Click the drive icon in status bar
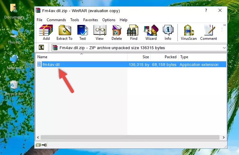 pyautogui.click(x=38, y=145)
